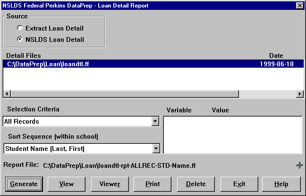The height and width of the screenshot is (196, 306).
Task: Open Help with the Help button
Action: 281,184
